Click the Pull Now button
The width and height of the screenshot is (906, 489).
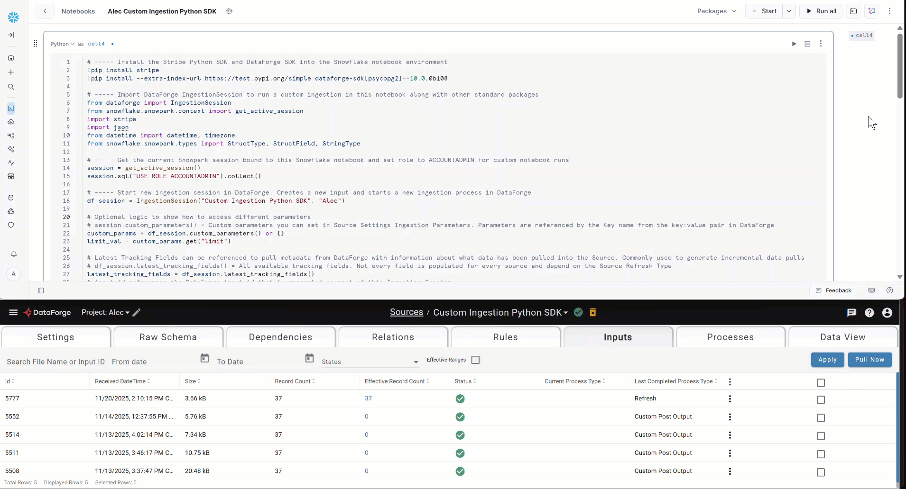(869, 360)
